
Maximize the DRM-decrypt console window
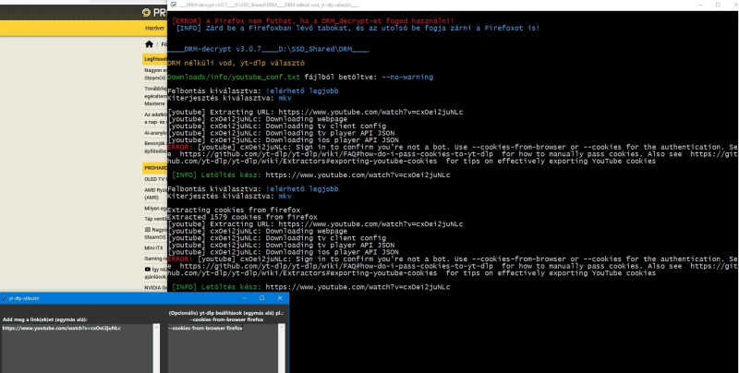click(718, 5)
